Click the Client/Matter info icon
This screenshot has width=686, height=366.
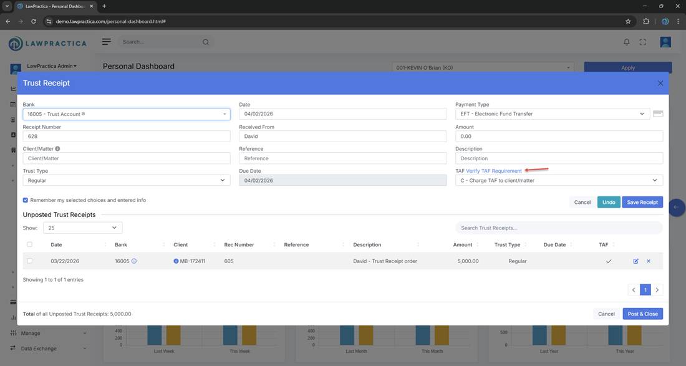(58, 149)
